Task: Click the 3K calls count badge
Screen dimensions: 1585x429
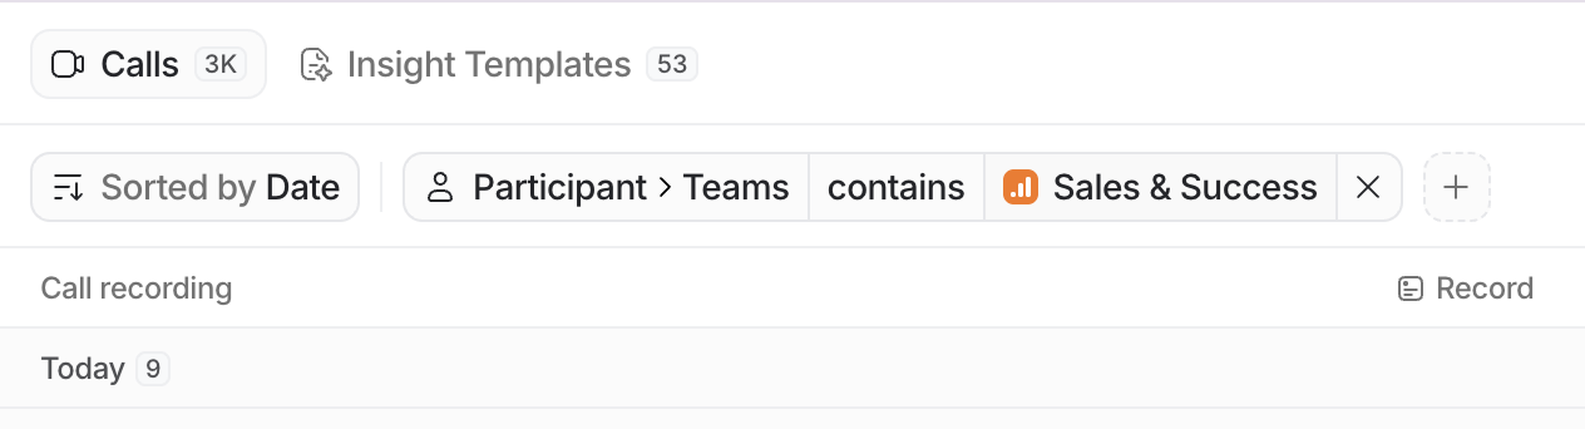Action: coord(220,65)
